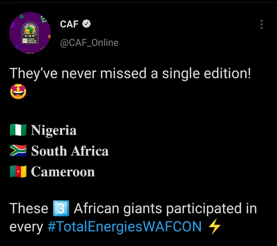
Task: Click the bold South Africa text
Action: coord(70,151)
